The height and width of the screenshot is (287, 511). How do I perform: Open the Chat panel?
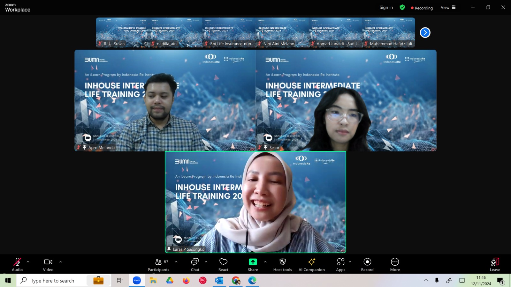click(x=195, y=265)
